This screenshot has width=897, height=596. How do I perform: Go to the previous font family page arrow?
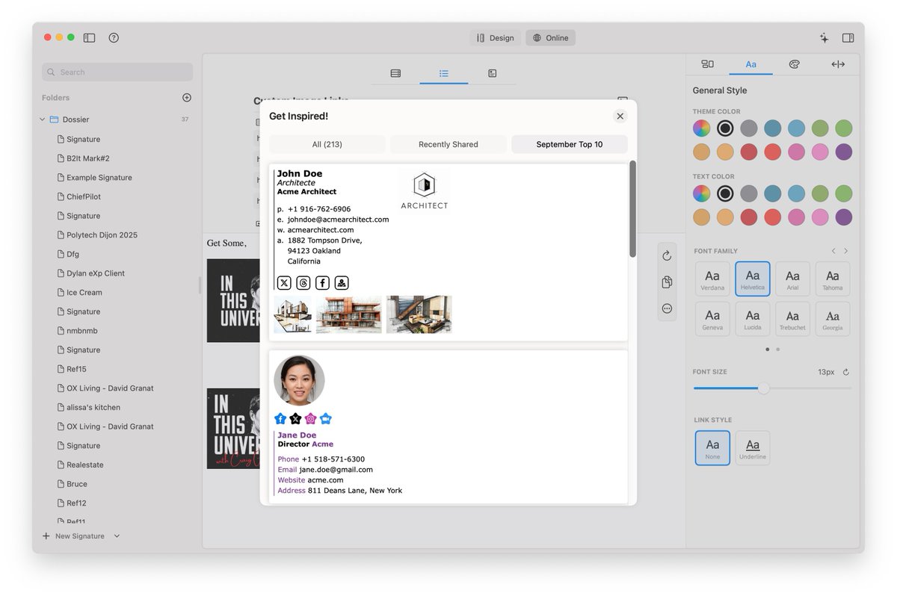pyautogui.click(x=833, y=251)
